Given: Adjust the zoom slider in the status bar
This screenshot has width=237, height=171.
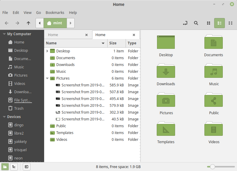Looking at the screenshot, I should point(212,167).
